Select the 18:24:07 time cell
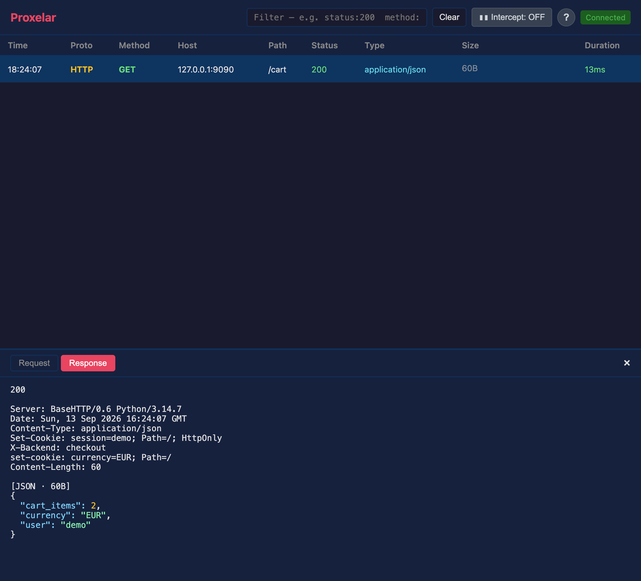Screen dimensions: 641x581 25,70
